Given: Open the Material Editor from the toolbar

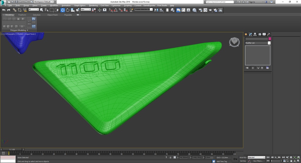Looking at the screenshot, I should click(195, 10).
